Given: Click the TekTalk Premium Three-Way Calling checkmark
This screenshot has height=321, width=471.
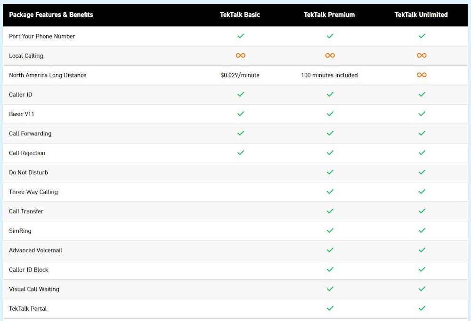Looking at the screenshot, I should (x=330, y=192).
